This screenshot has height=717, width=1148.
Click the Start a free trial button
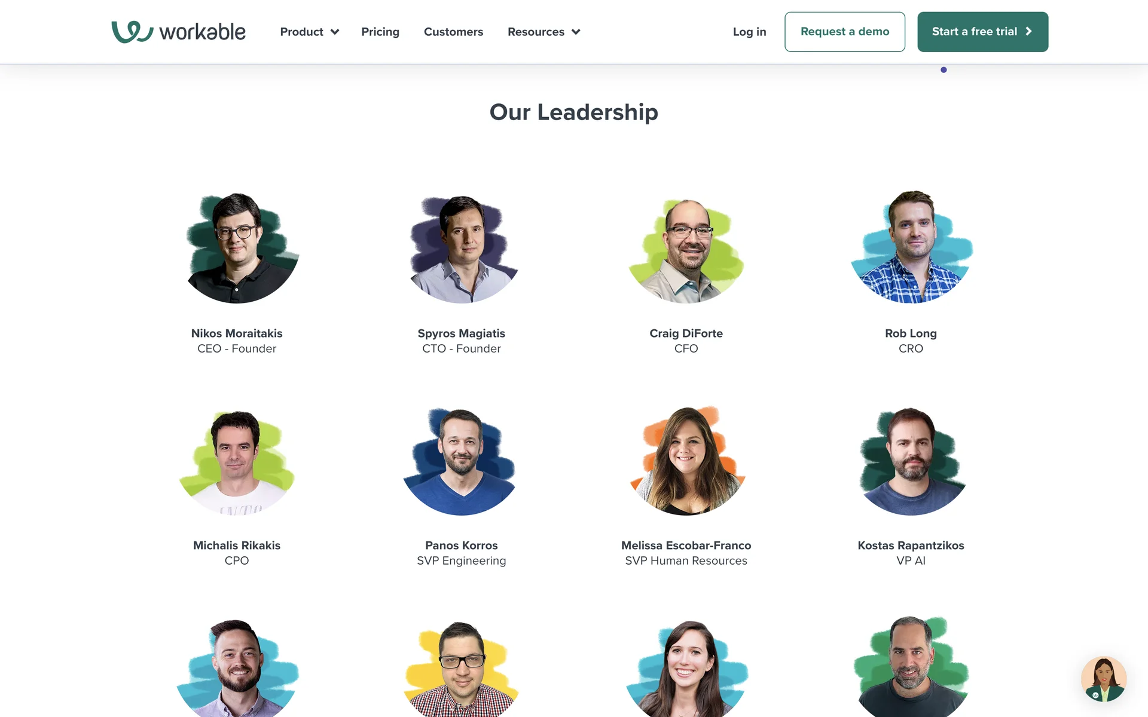pos(982,32)
